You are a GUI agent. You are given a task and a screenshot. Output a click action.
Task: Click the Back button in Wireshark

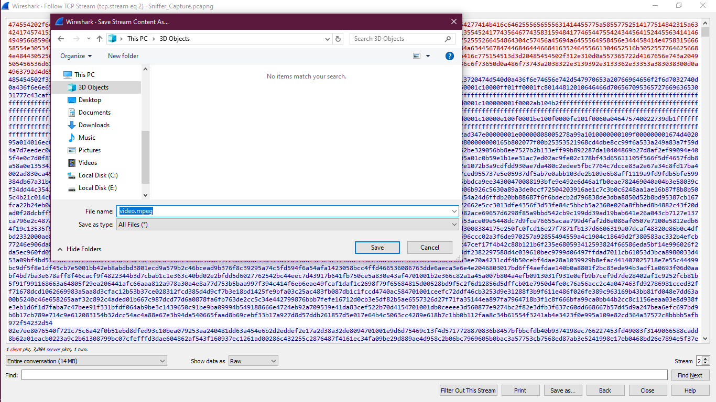605,390
